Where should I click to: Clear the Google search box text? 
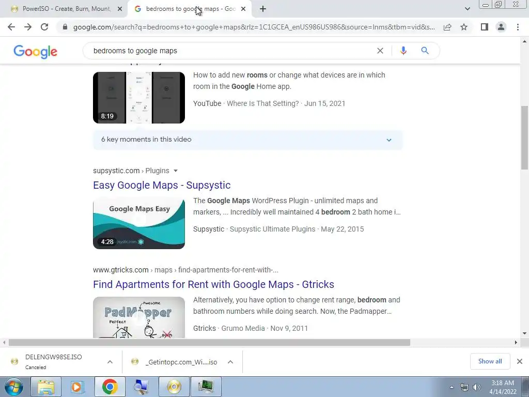380,51
